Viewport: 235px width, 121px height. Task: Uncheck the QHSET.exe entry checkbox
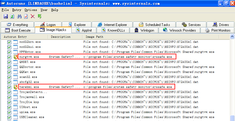point(9,62)
